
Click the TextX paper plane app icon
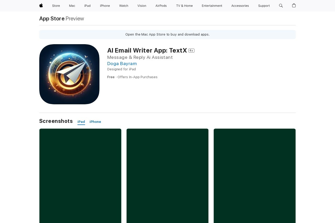[x=69, y=74]
